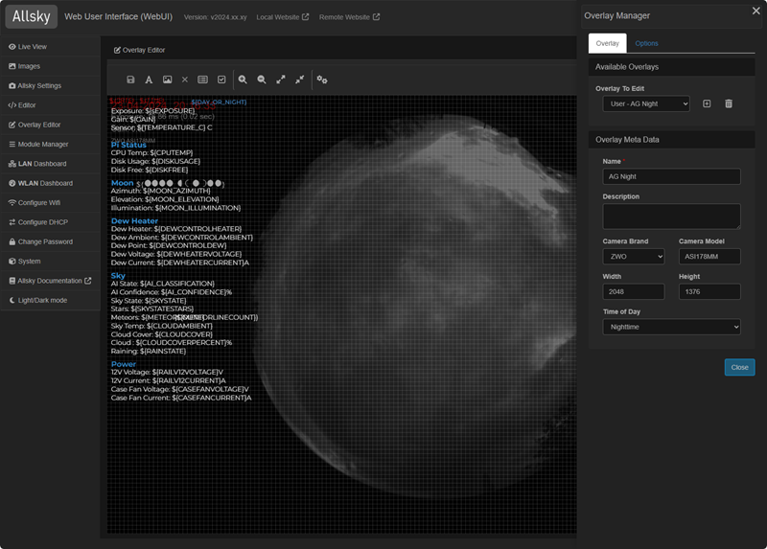This screenshot has width=767, height=549.
Task: Open Allsky Settings page
Action: point(51,86)
